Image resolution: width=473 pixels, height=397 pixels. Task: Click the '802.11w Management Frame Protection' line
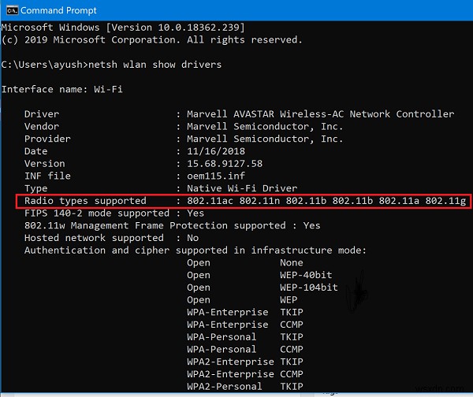(x=172, y=225)
